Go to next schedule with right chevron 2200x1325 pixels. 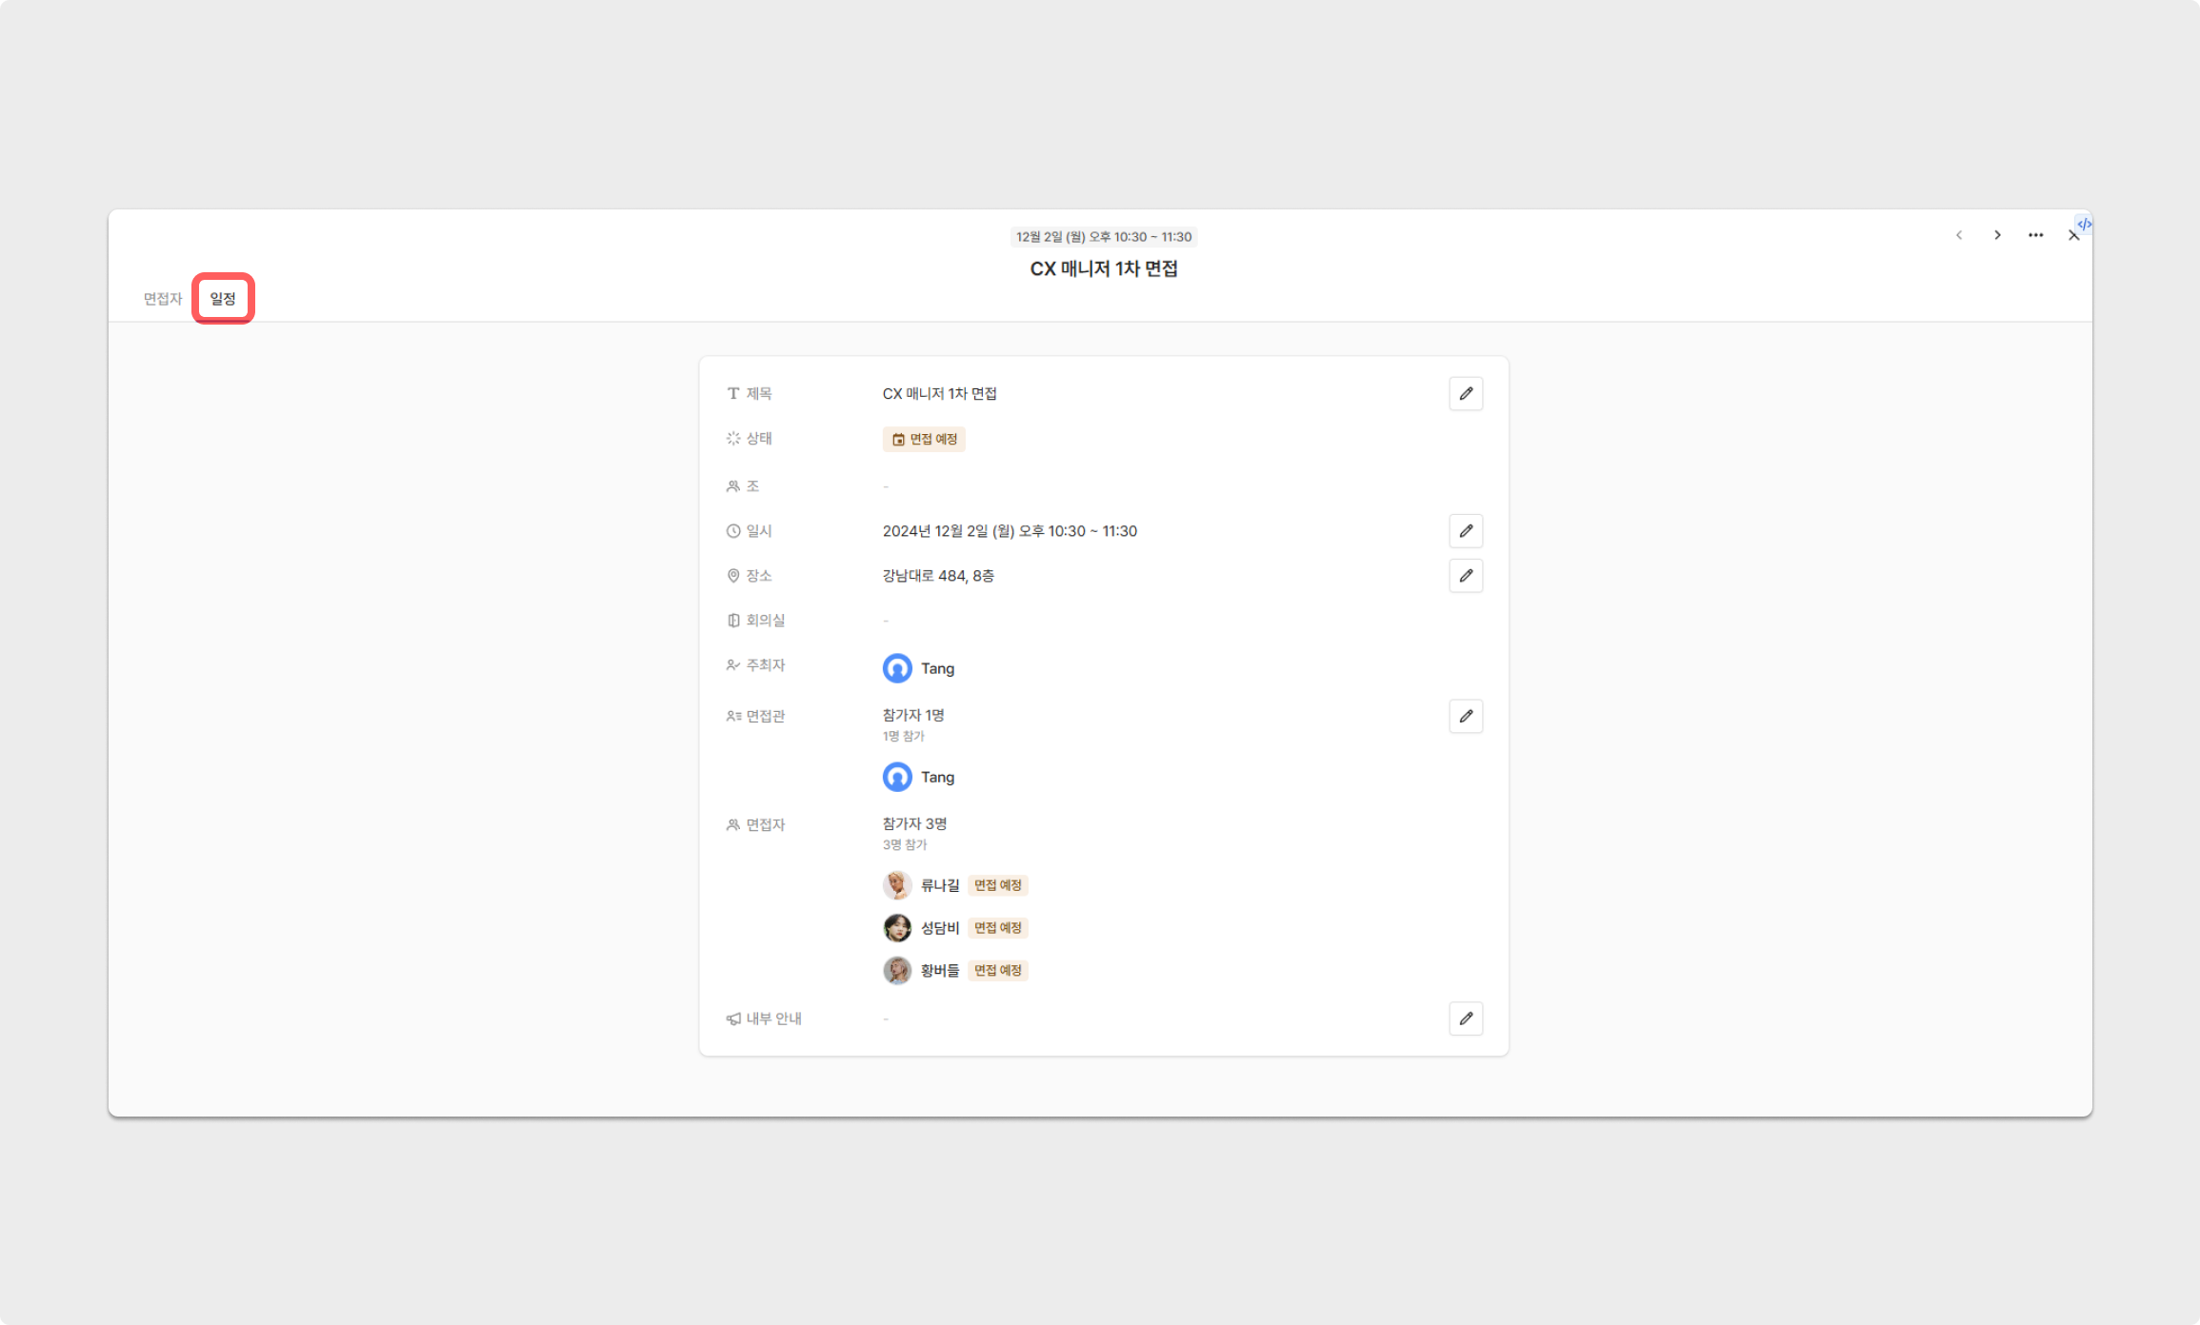point(1997,235)
